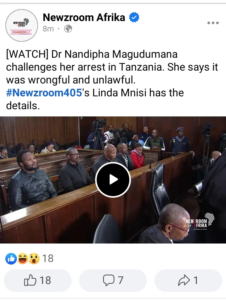Screen dimensions: 226x300
Task: Share the post using arrow button
Action: tap(188, 280)
